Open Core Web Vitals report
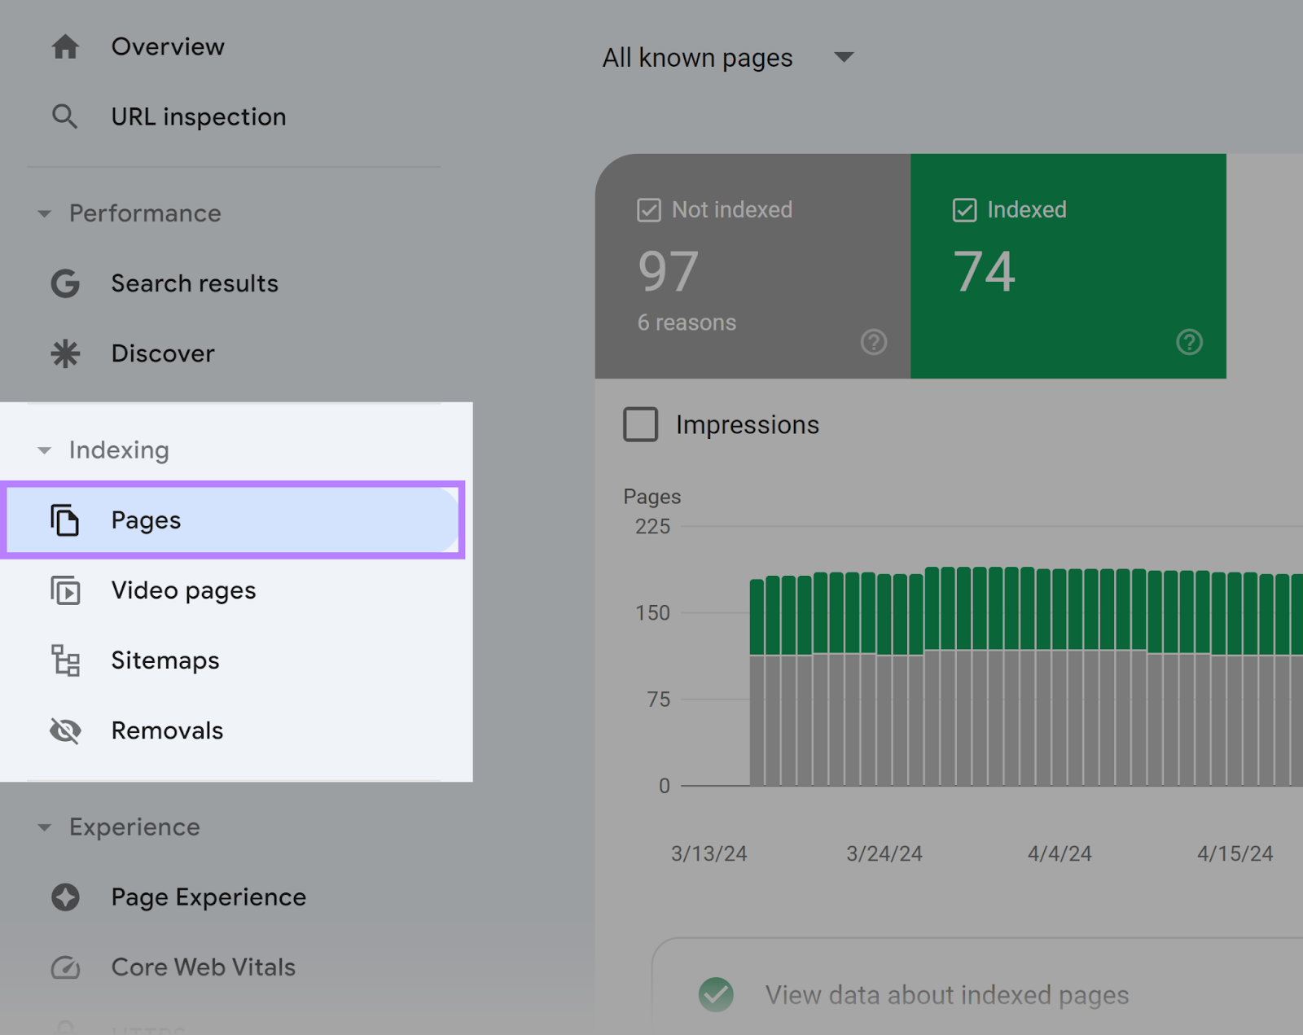 204,967
